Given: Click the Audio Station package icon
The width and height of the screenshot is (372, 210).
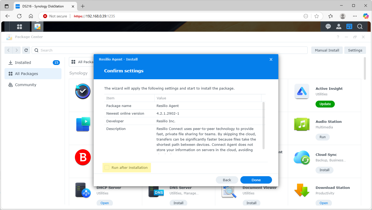Looking at the screenshot, I should coord(302,124).
